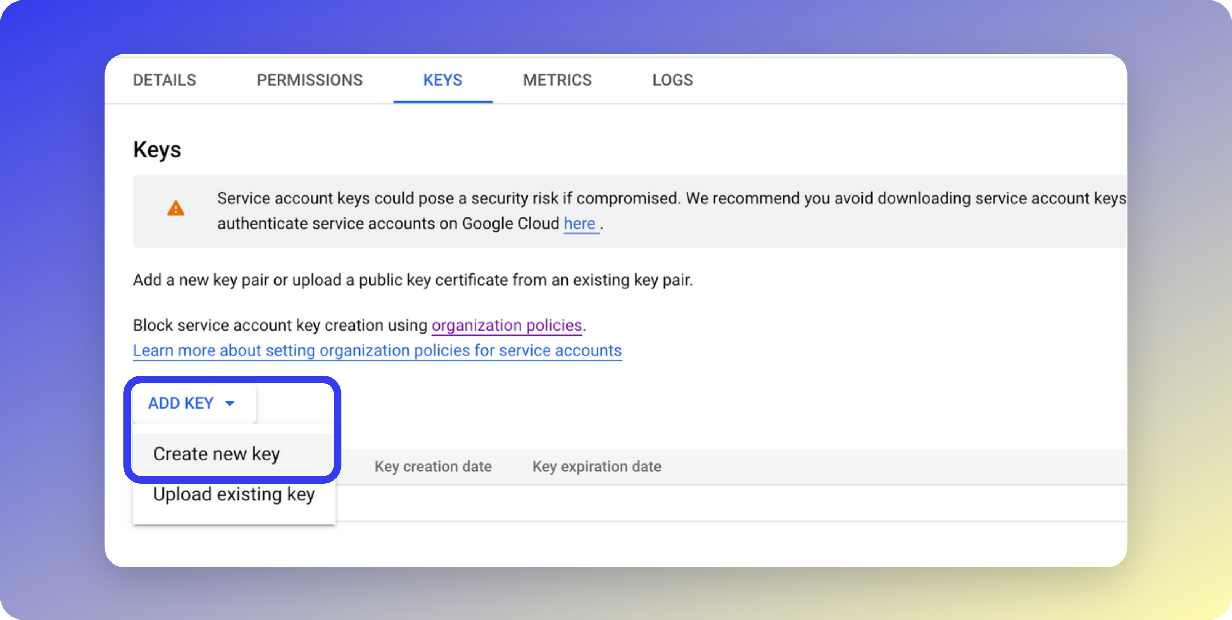The image size is (1232, 620).
Task: Click the Keys page heading
Action: 157,150
